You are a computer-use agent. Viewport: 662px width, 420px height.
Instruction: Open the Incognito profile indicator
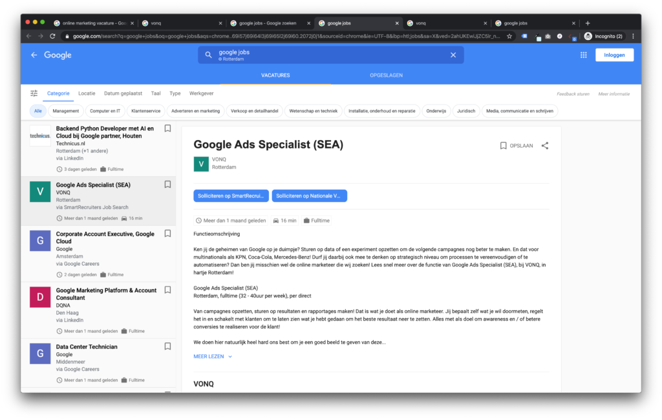(603, 36)
